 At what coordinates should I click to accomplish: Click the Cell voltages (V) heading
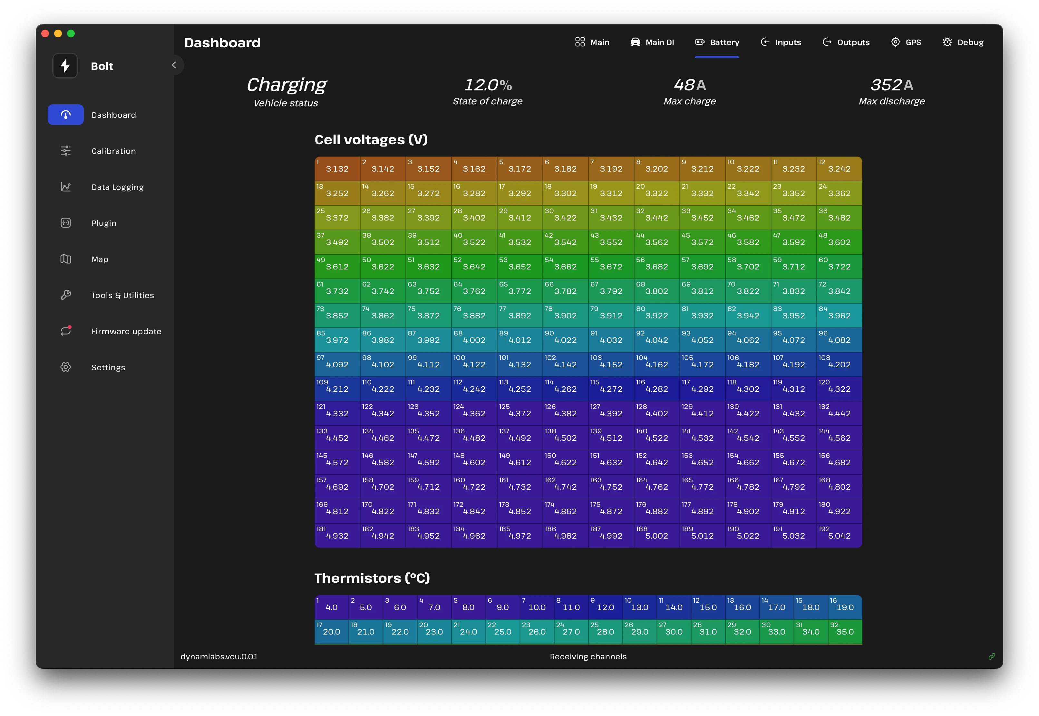coord(371,139)
